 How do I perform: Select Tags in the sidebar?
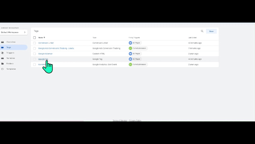[x=9, y=47]
